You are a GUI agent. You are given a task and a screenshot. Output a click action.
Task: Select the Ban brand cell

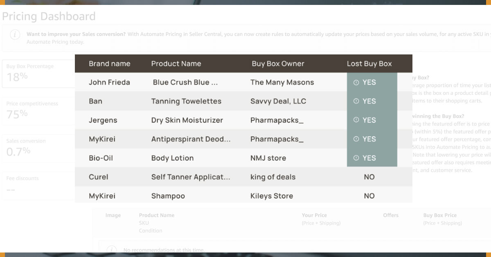pyautogui.click(x=95, y=101)
